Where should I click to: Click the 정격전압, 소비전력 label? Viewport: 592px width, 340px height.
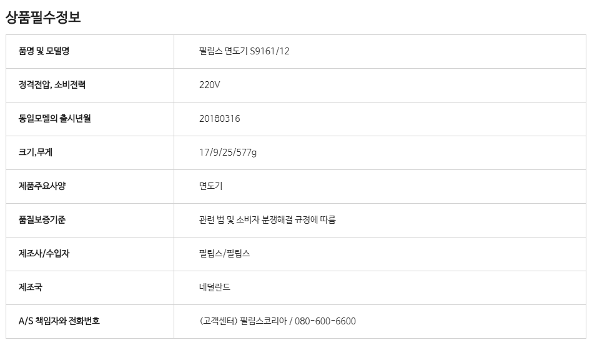coord(52,85)
